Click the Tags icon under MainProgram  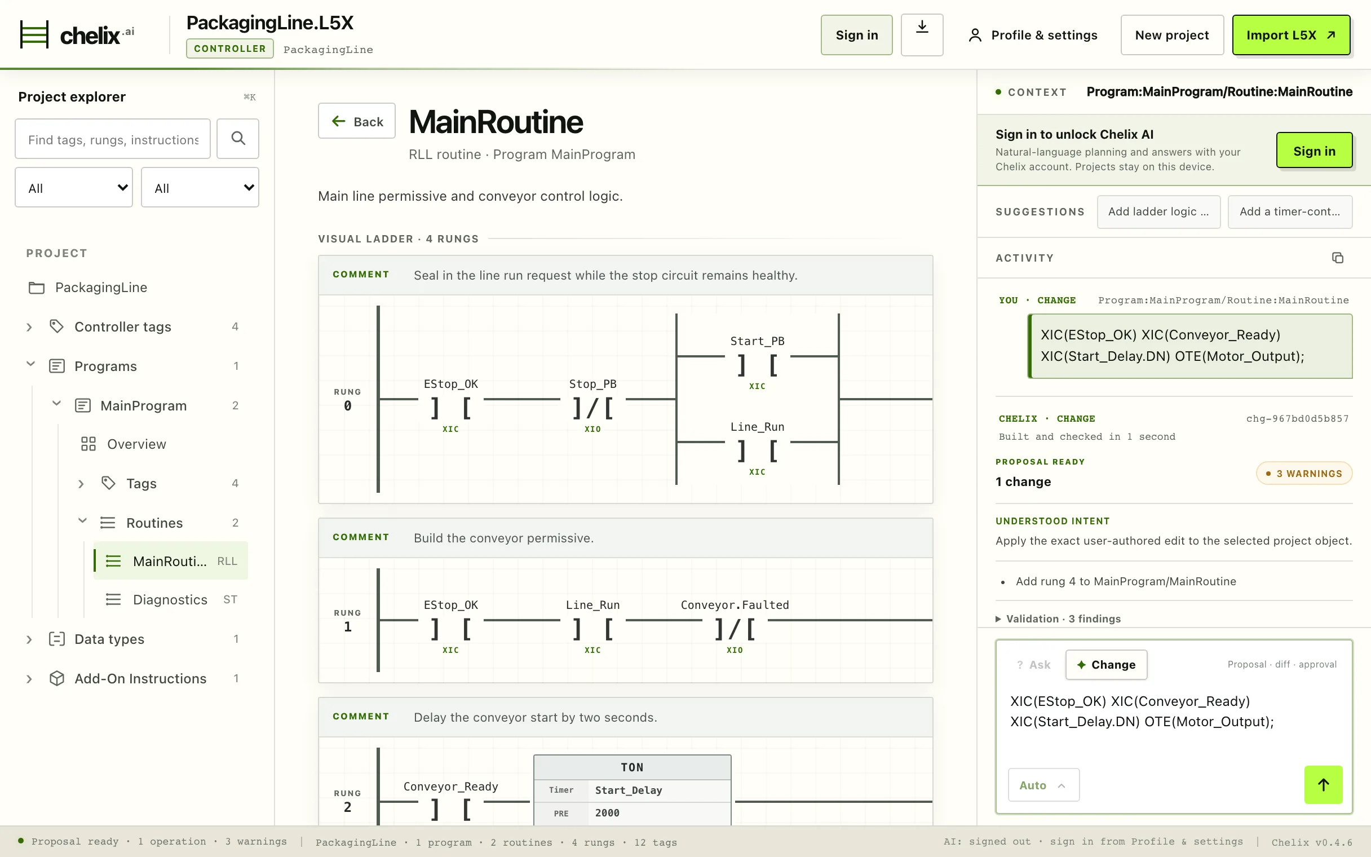pyautogui.click(x=108, y=484)
